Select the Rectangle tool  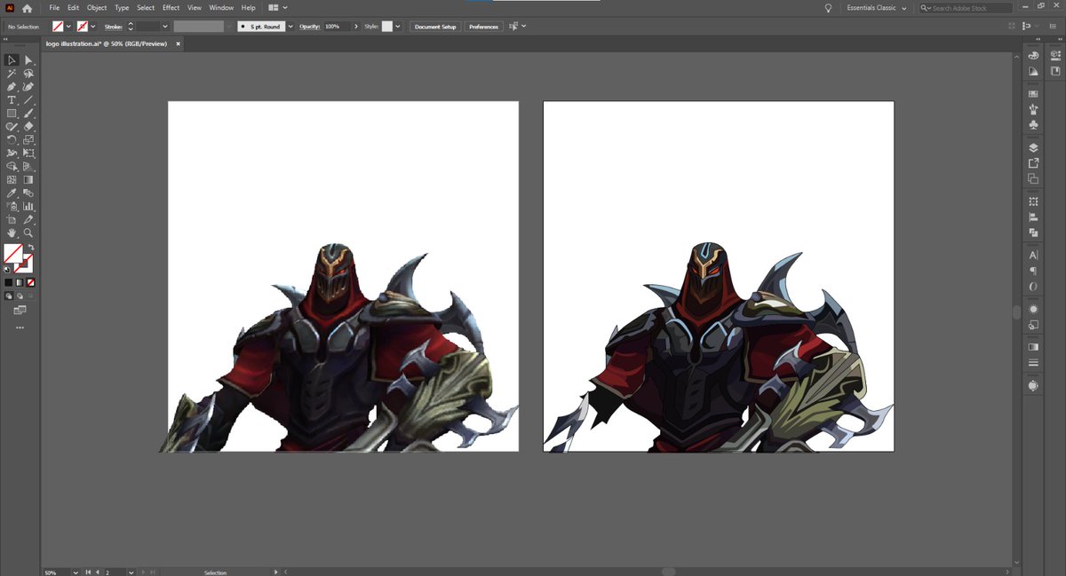(12, 114)
